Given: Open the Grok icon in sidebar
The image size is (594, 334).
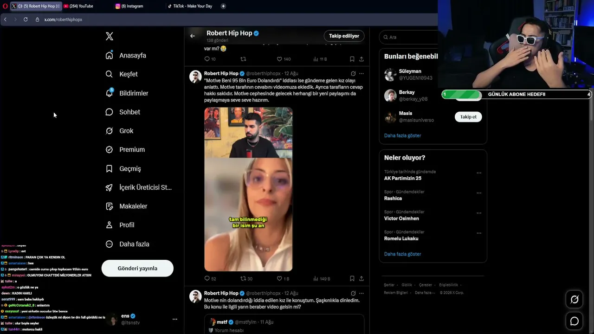Looking at the screenshot, I should 109,131.
